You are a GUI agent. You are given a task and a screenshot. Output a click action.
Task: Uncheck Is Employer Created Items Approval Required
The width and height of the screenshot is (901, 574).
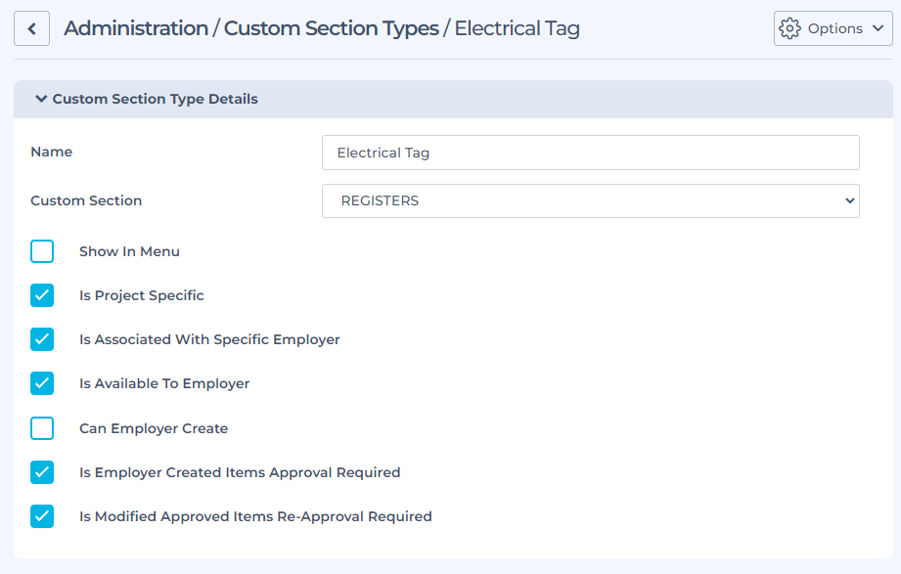(x=42, y=472)
